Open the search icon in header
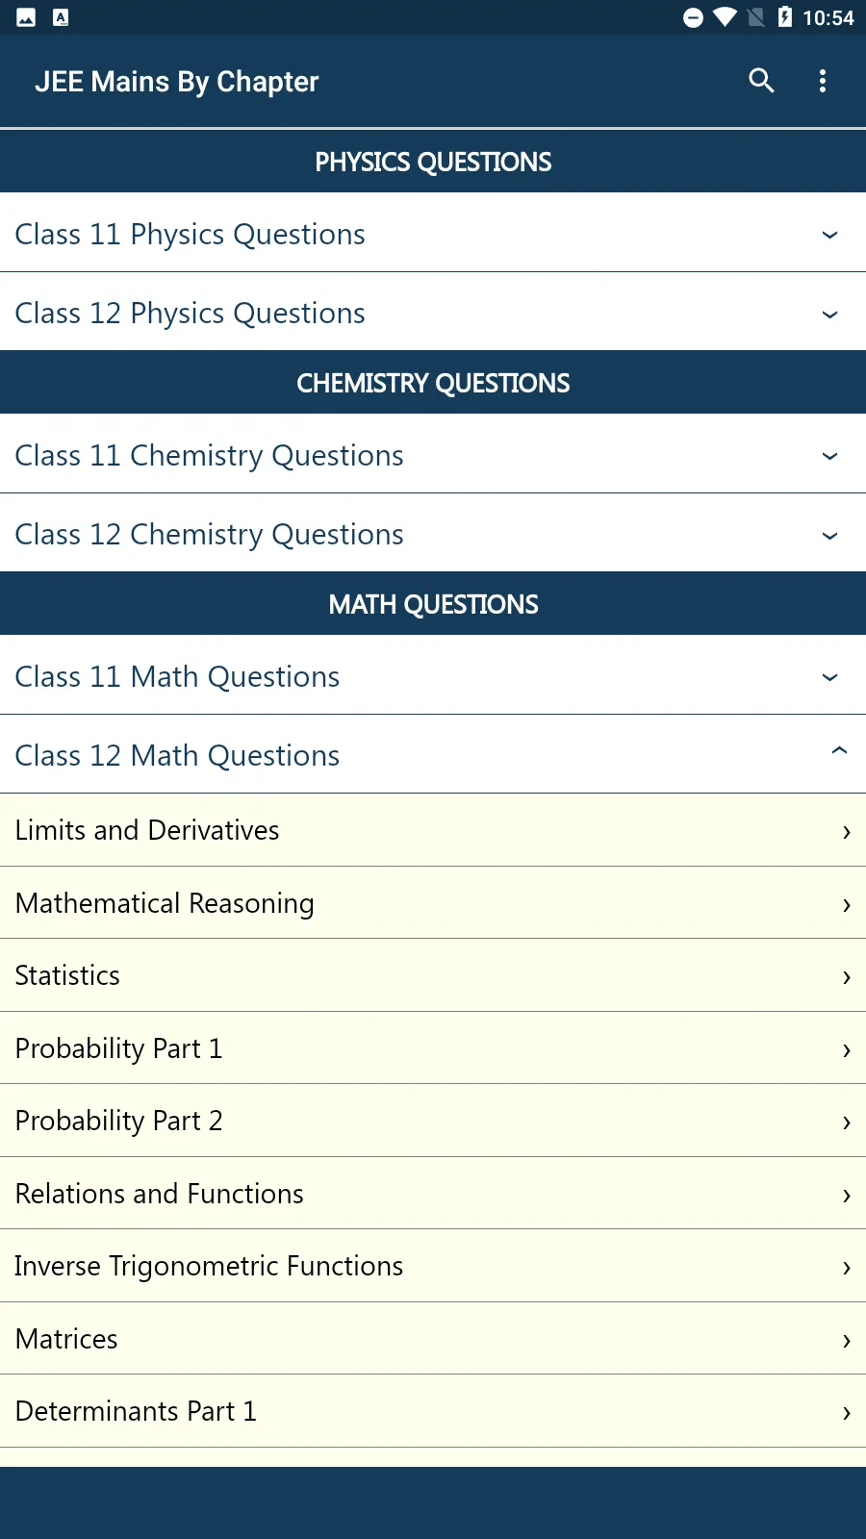This screenshot has width=866, height=1539. tap(761, 81)
